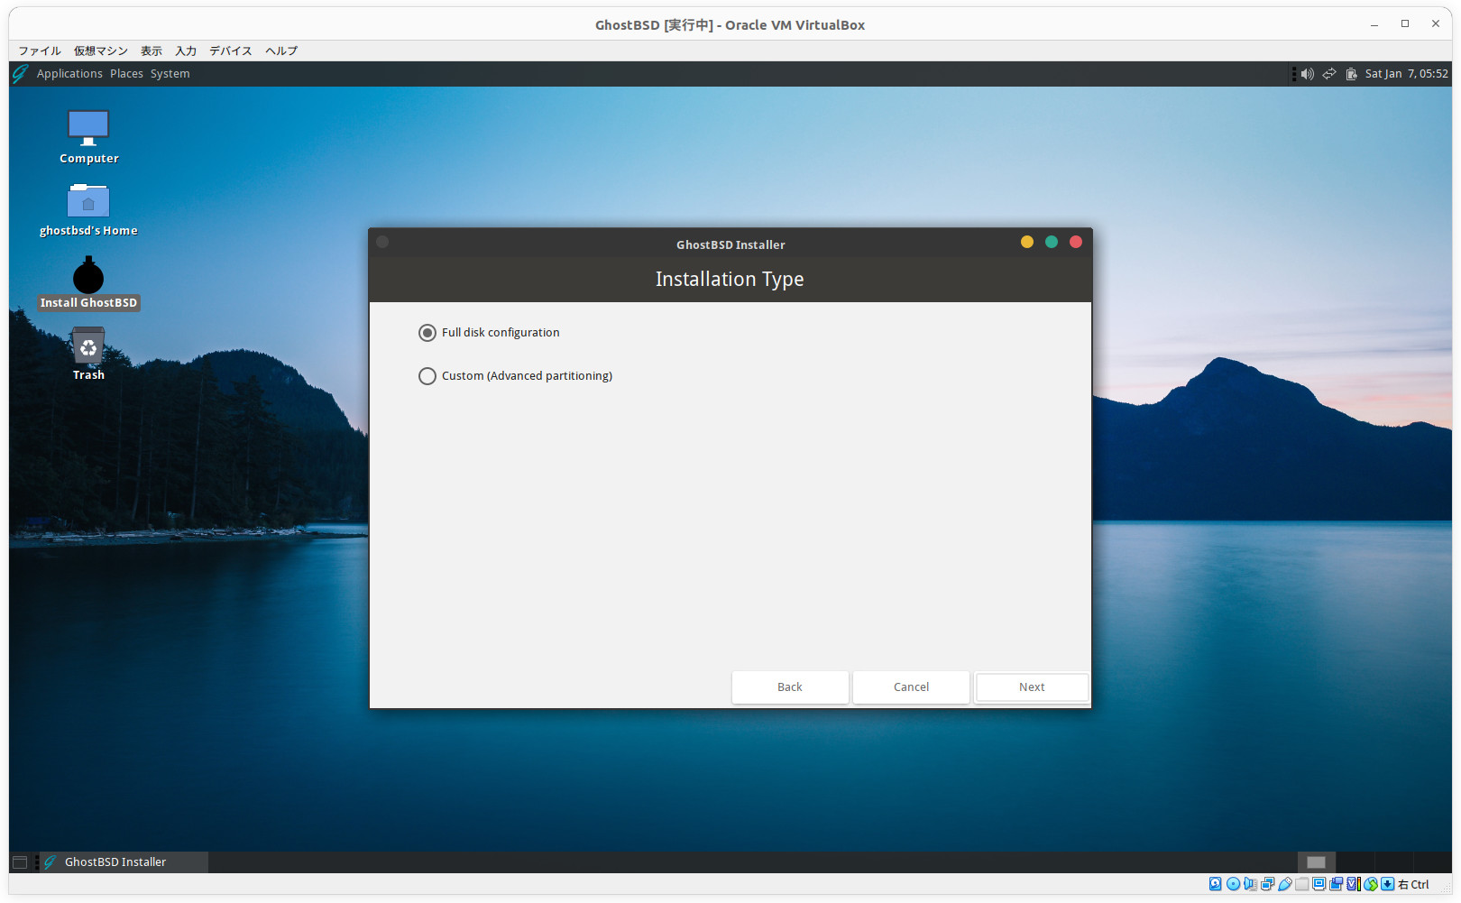Open VirtualBox デバイス menu
This screenshot has height=903, width=1461.
pyautogui.click(x=231, y=51)
